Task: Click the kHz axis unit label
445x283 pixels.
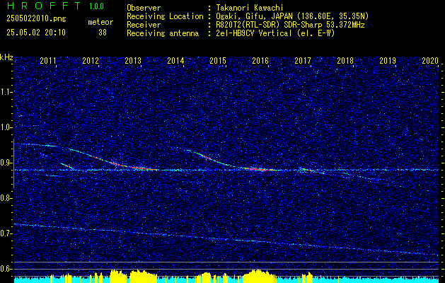Action: click(x=6, y=57)
